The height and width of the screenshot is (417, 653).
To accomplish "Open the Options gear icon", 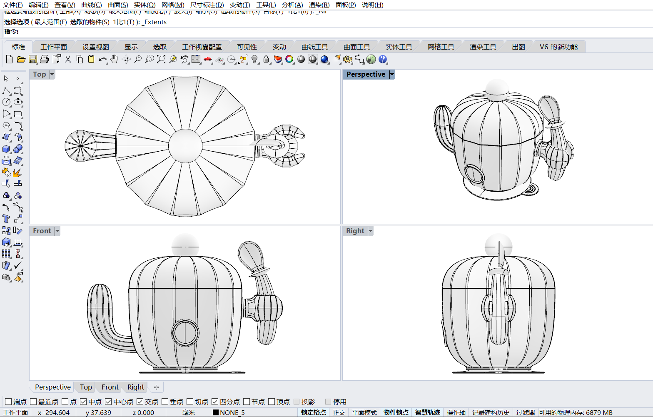I will pos(348,60).
